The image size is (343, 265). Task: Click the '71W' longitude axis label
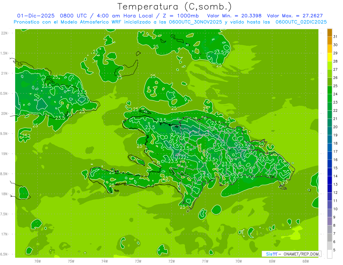point(205,261)
